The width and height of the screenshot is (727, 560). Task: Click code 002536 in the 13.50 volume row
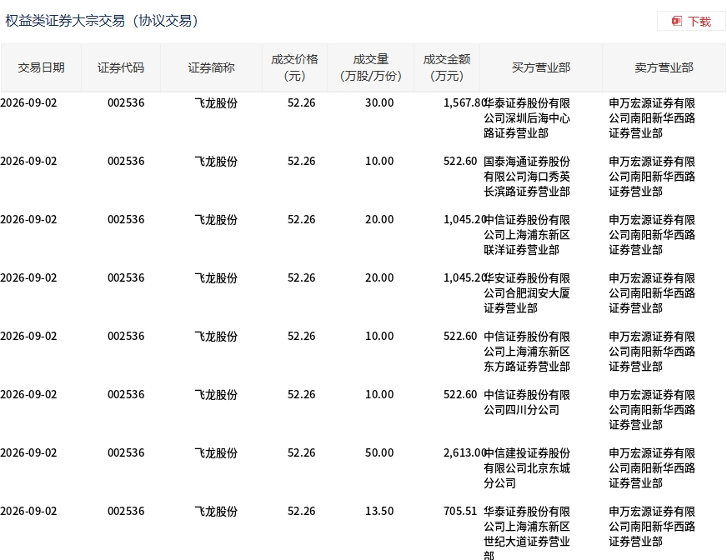click(126, 512)
